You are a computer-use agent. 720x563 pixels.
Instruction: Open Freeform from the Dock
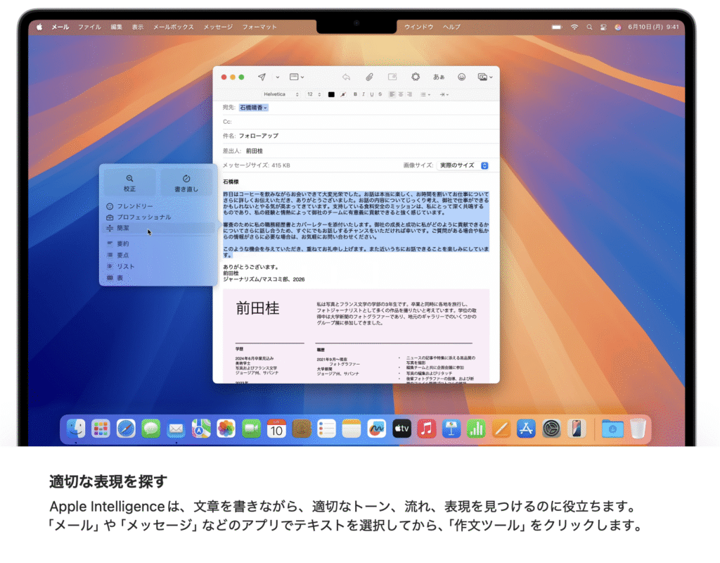coord(377,429)
